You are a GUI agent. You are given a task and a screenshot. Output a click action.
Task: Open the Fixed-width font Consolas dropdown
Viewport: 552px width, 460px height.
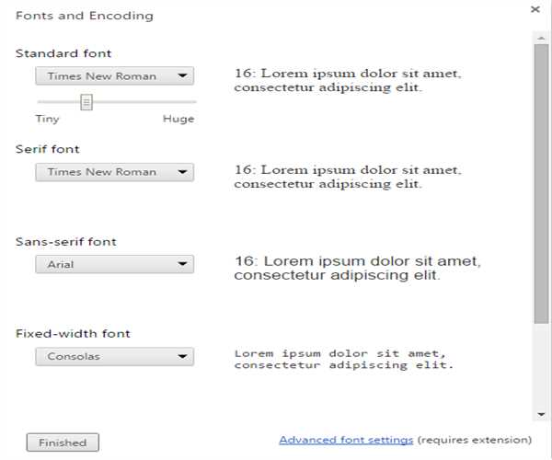click(114, 356)
